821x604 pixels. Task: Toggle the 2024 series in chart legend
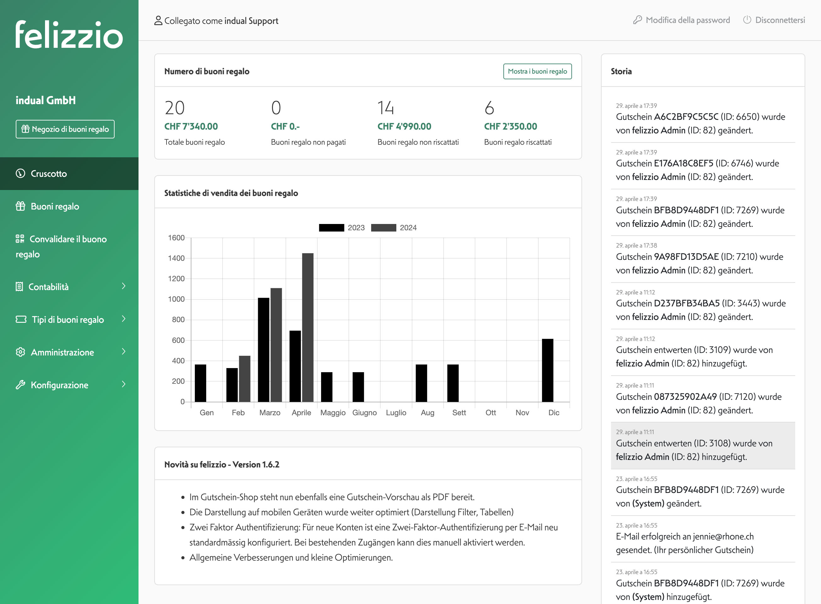383,227
